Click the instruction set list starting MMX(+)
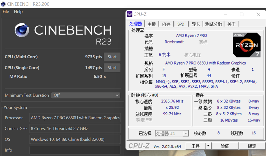Image resolution: width=266 pixels, height=156 pixels. [206, 84]
